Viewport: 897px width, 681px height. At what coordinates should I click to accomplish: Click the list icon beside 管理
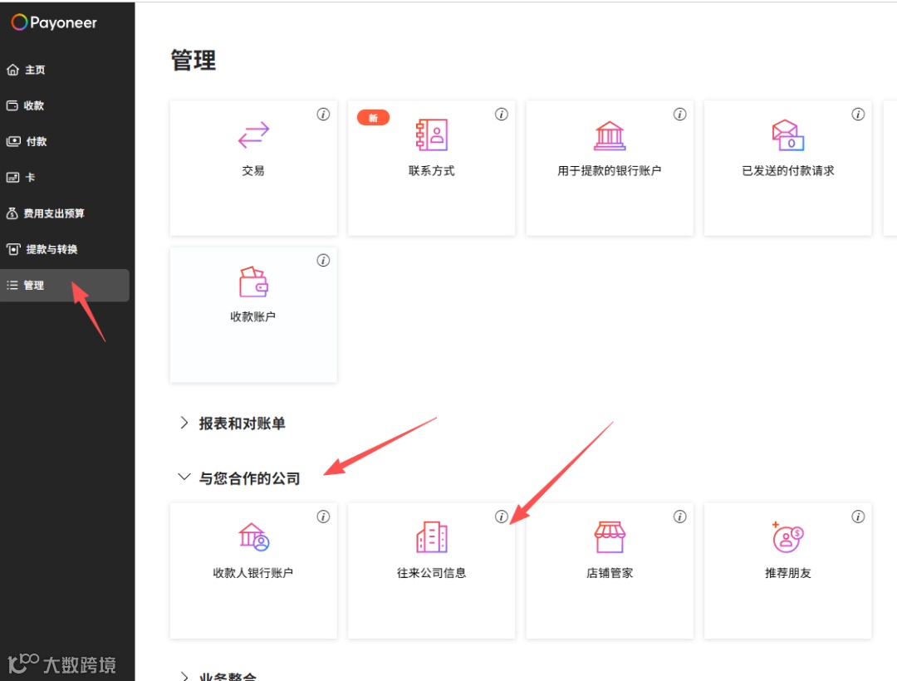(12, 286)
